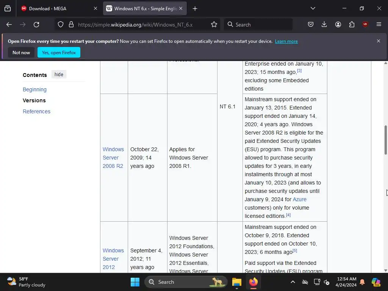Open File Explorer from the taskbar
The image size is (388, 291).
pos(236,282)
